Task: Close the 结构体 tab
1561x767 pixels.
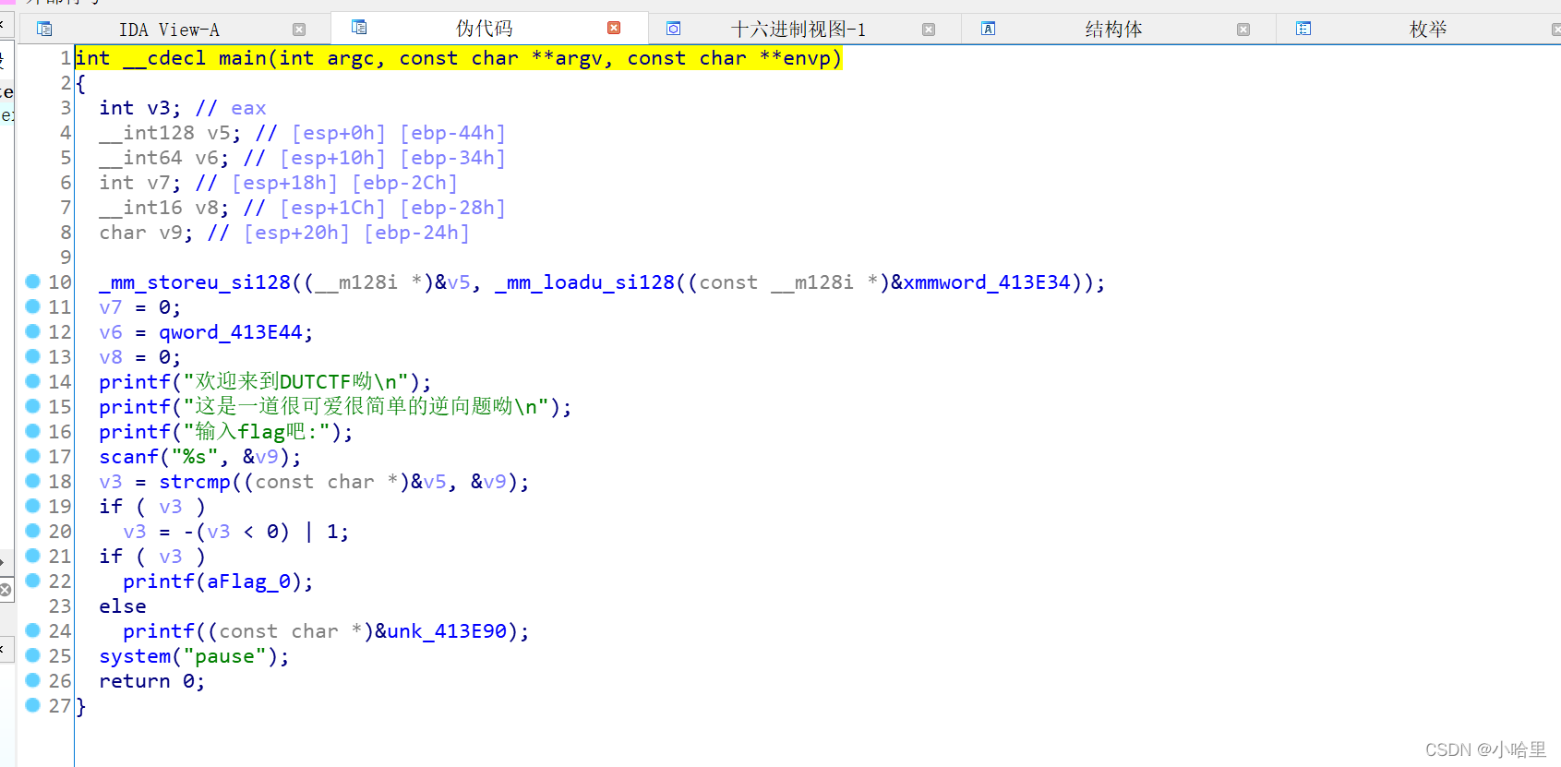Action: [1243, 30]
